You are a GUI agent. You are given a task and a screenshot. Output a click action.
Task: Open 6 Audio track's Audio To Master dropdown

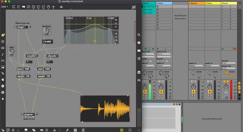[x=164, y=65]
